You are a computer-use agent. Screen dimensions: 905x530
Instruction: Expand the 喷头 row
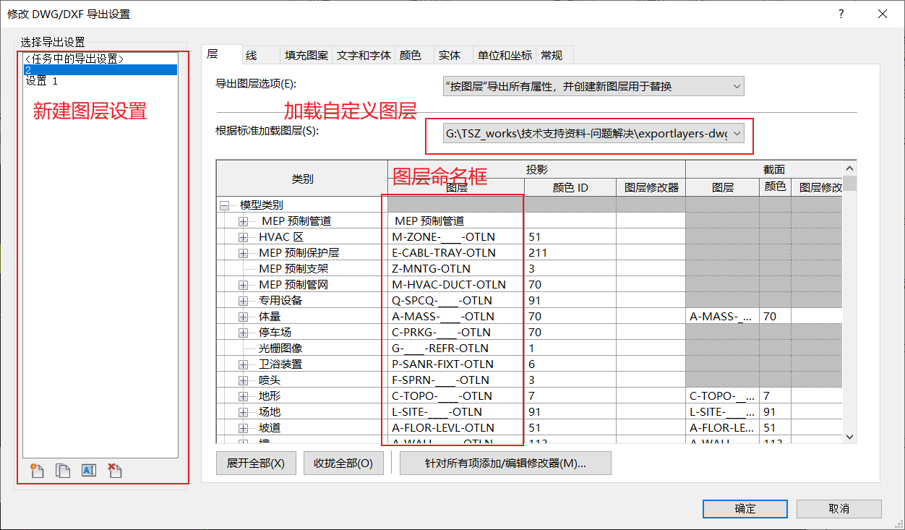[x=243, y=380]
